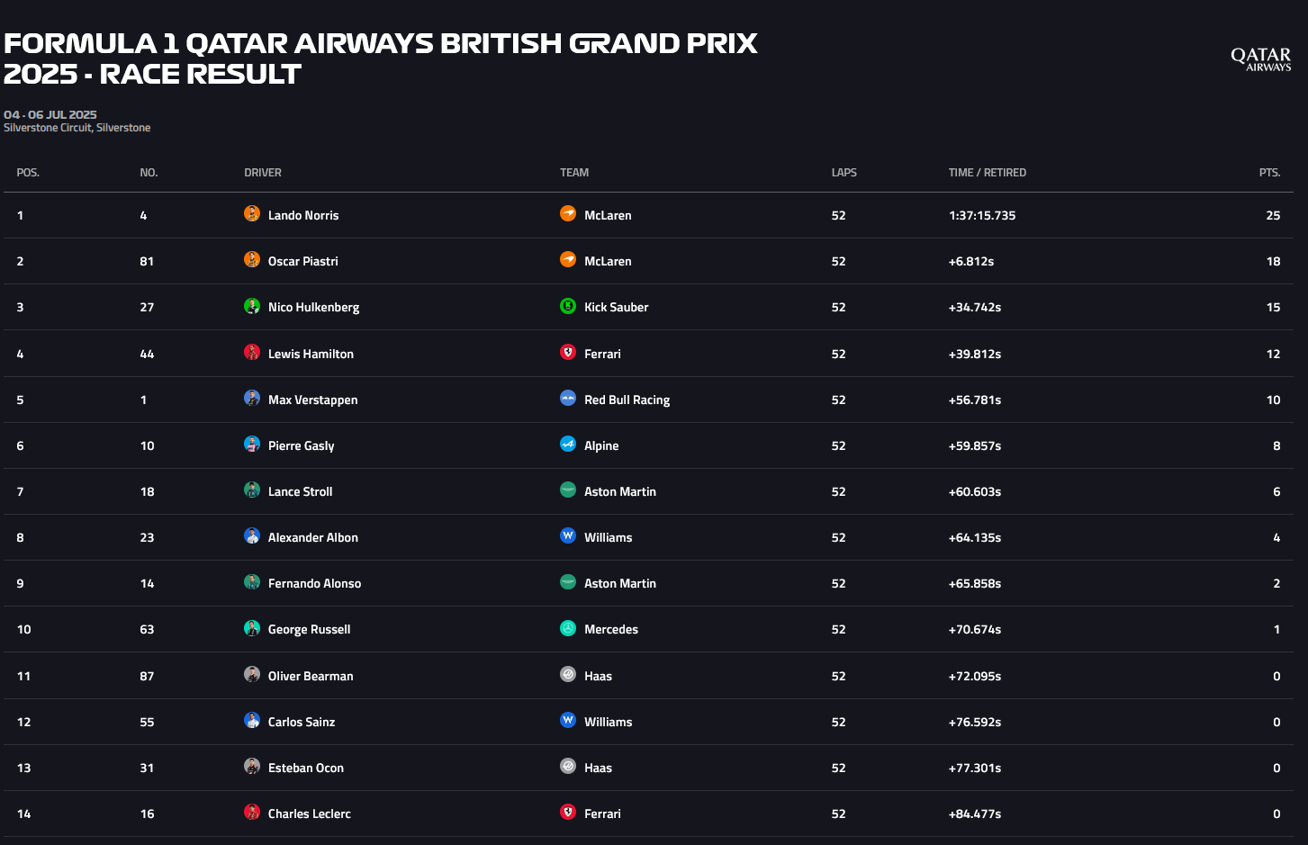Click the TIME / RETIRED column header
1308x845 pixels.
pos(987,173)
